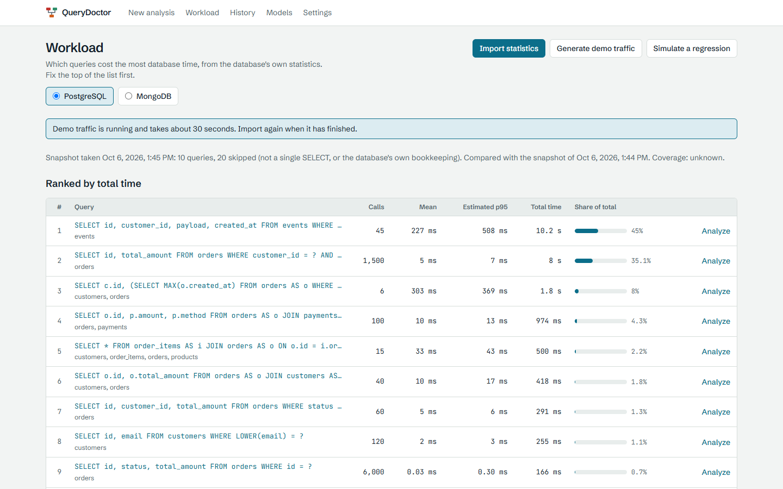Image resolution: width=783 pixels, height=489 pixels.
Task: Click the 'customers, order_items, orders, products' table list
Action: (136, 357)
